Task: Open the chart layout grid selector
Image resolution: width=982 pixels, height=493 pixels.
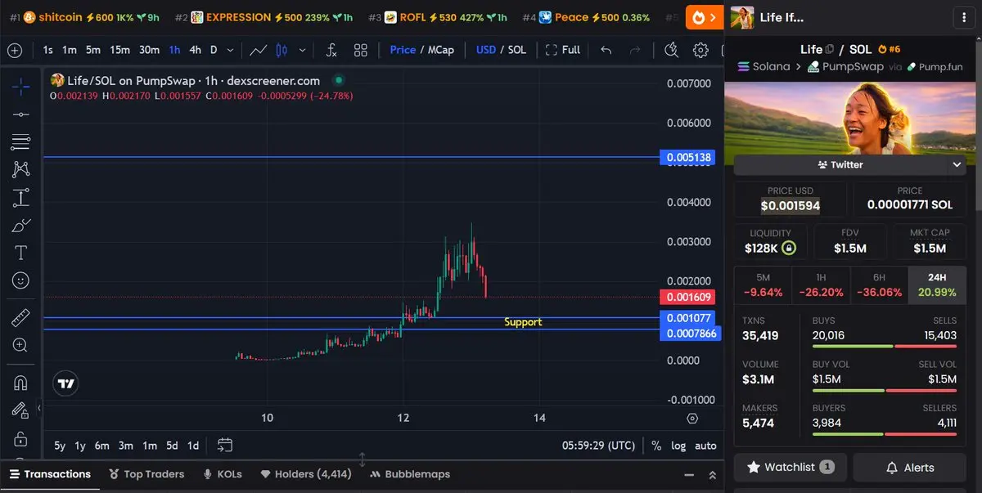Action: click(x=361, y=50)
